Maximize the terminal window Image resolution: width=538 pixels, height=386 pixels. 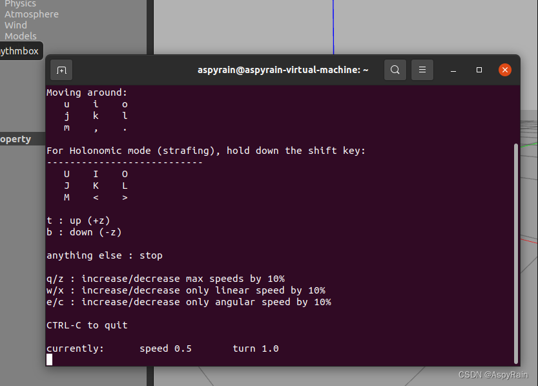[479, 70]
